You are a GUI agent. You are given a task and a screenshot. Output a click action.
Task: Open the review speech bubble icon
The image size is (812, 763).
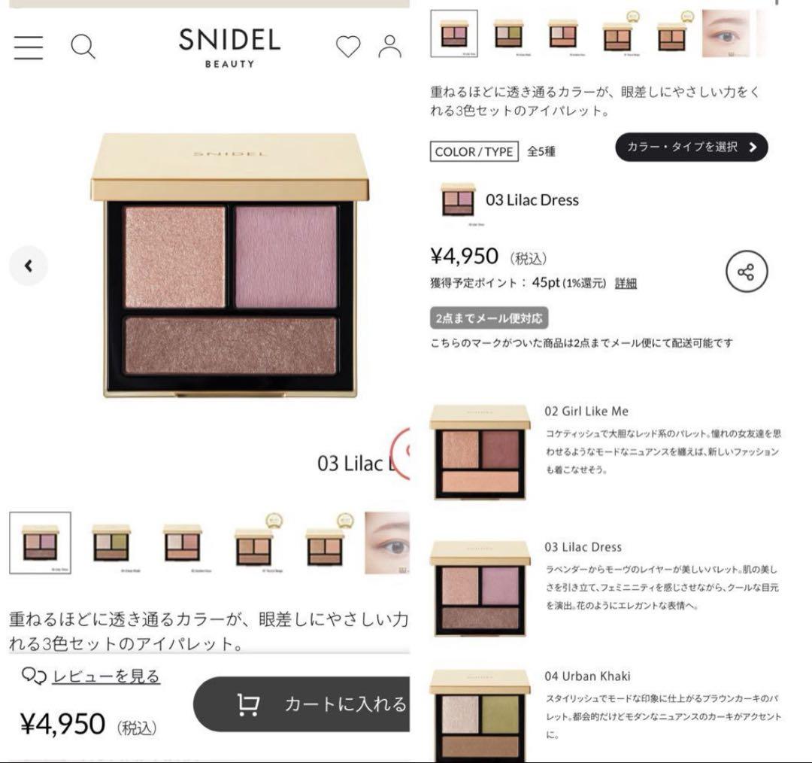(x=34, y=676)
